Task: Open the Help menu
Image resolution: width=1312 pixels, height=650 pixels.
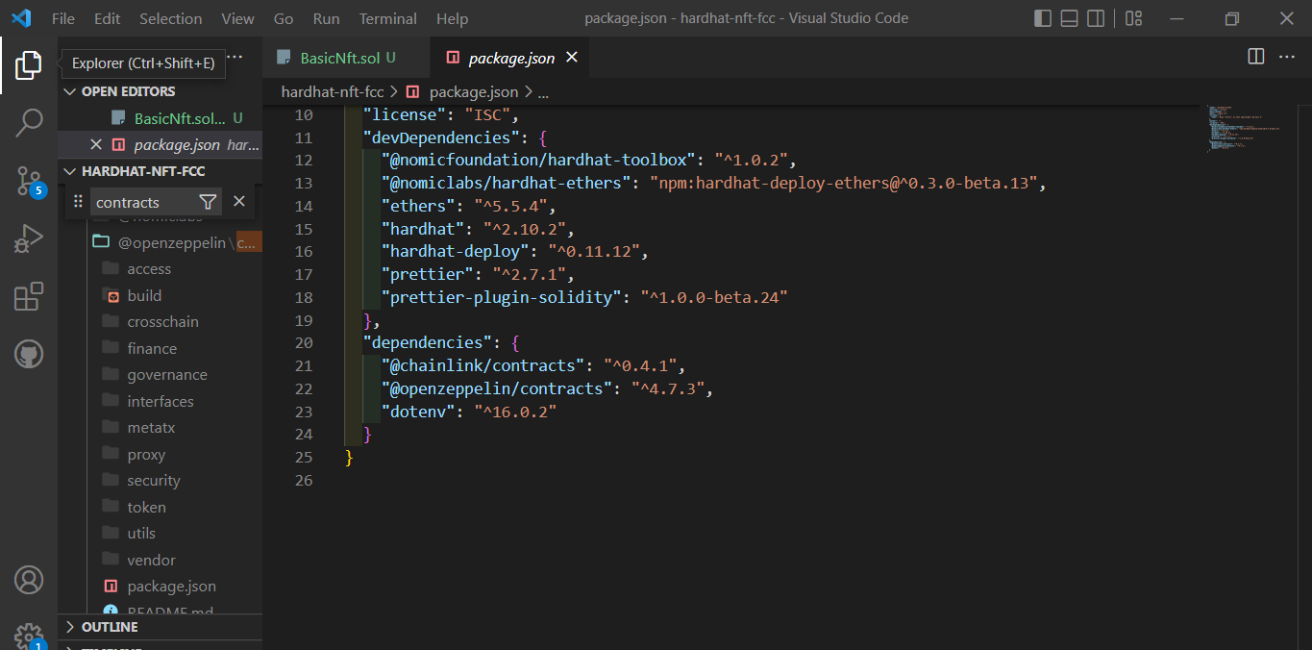Action: (452, 18)
